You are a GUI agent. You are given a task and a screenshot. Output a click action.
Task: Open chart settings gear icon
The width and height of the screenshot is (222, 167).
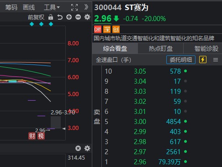tap(87, 17)
